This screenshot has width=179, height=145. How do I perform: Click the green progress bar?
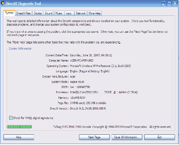pos(19,127)
